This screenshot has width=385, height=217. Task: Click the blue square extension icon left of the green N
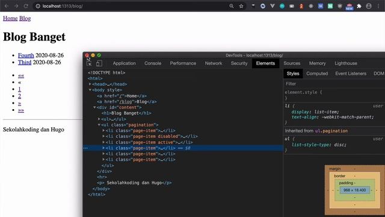click(x=321, y=6)
